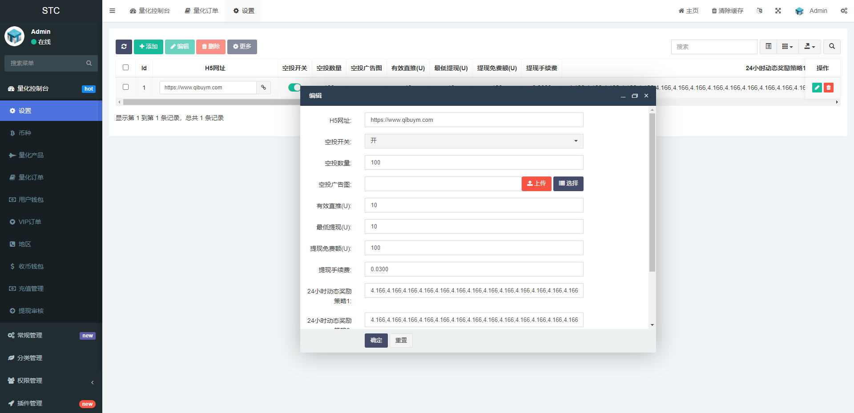Viewport: 854px width, 413px height.
Task: Click the search magnifier button in toolbar
Action: (x=832, y=47)
